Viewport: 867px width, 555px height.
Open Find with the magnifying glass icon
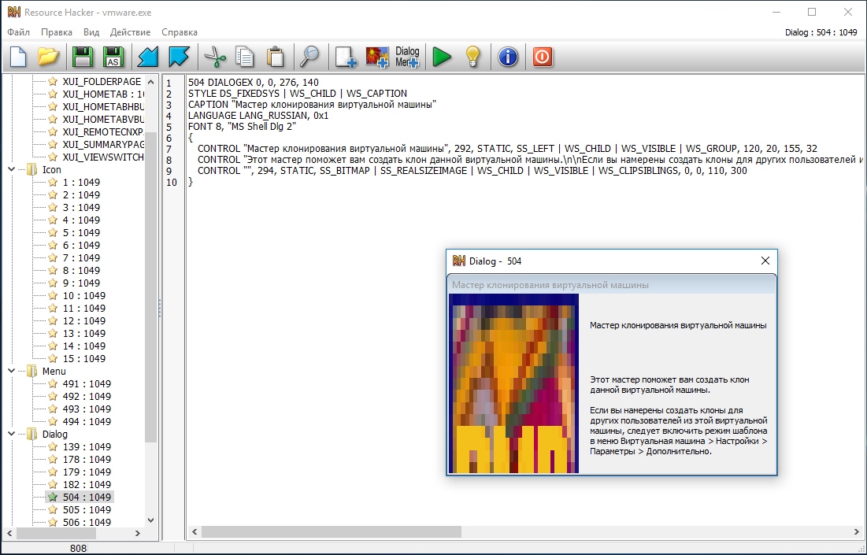point(309,57)
